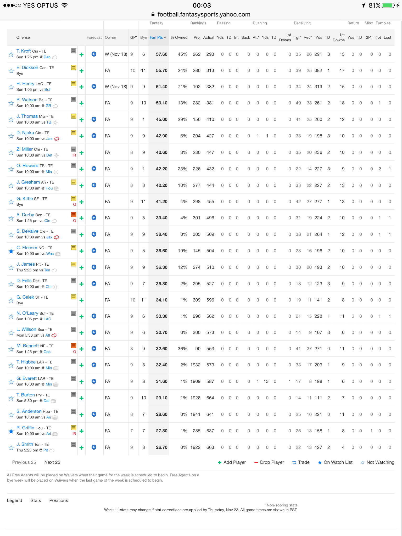The image size is (402, 536).
Task: Select the Offense column header
Action: coord(23,37)
